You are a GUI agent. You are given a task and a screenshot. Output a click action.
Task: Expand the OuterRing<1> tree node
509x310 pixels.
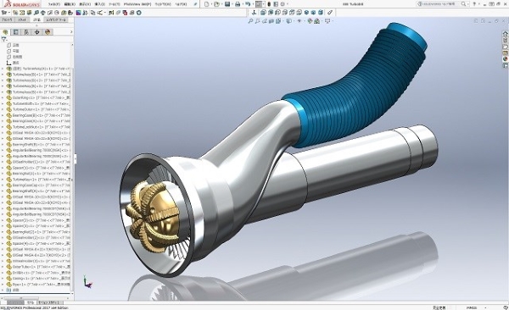[3, 97]
